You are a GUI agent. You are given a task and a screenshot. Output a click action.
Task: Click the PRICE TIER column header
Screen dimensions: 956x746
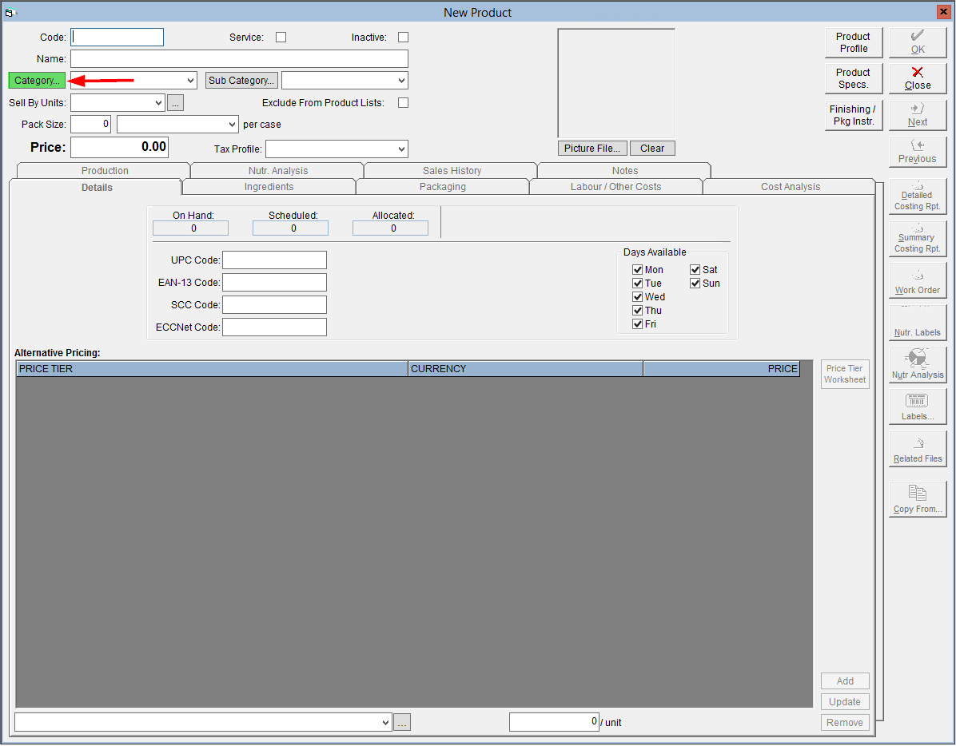212,369
